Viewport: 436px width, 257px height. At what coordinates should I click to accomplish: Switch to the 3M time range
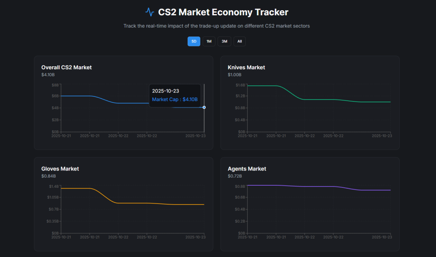[224, 41]
